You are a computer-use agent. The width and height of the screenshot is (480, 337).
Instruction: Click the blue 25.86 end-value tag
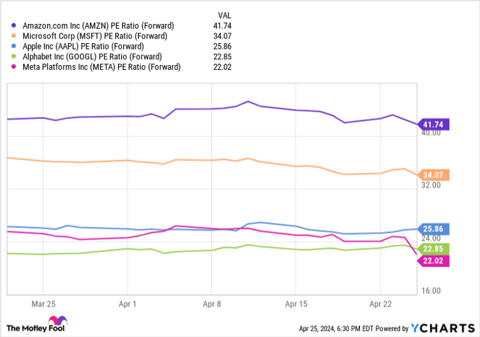(x=434, y=228)
